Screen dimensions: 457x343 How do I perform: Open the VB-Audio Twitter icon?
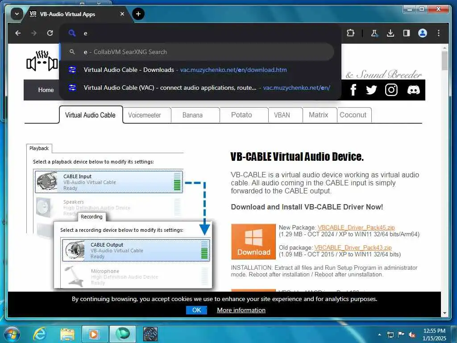pos(371,90)
